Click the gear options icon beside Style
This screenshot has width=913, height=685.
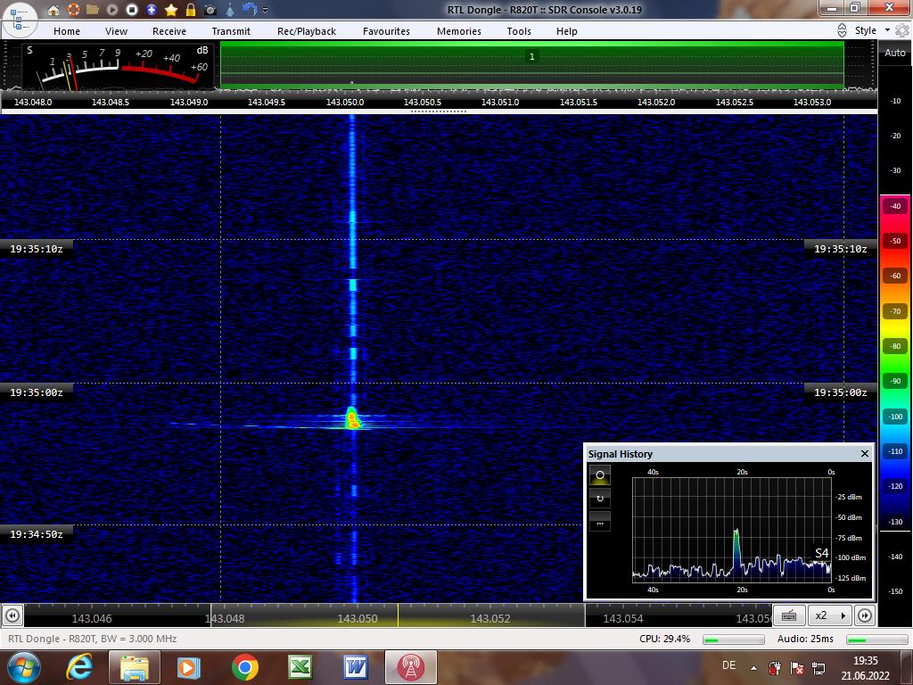[x=902, y=30]
